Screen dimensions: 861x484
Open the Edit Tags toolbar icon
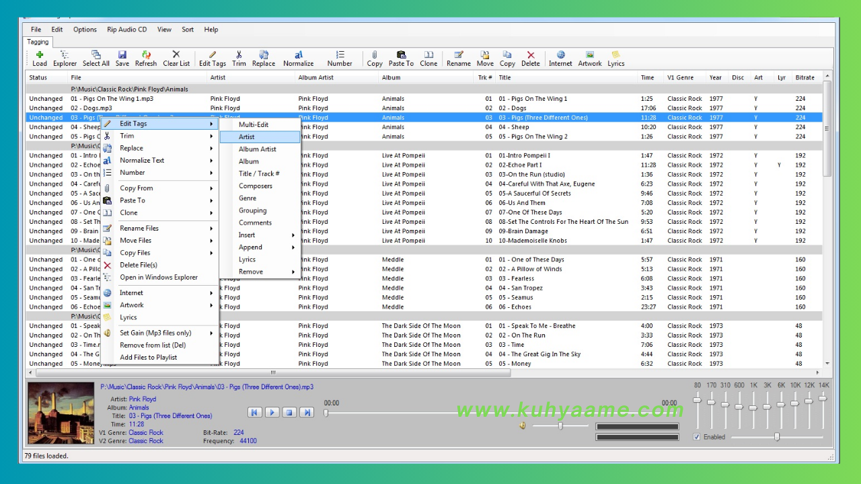[x=213, y=55]
